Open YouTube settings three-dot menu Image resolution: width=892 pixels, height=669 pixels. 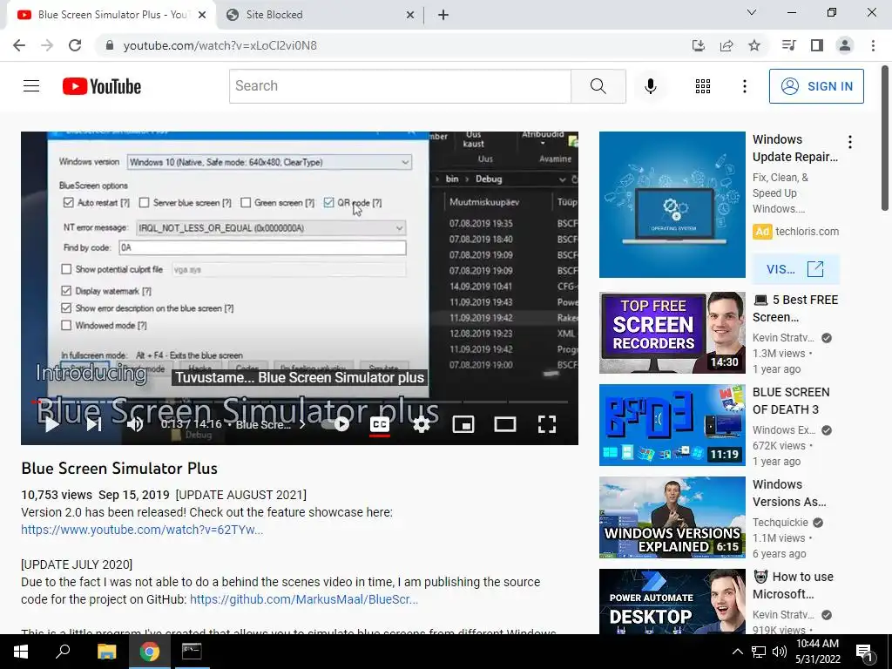coord(744,86)
